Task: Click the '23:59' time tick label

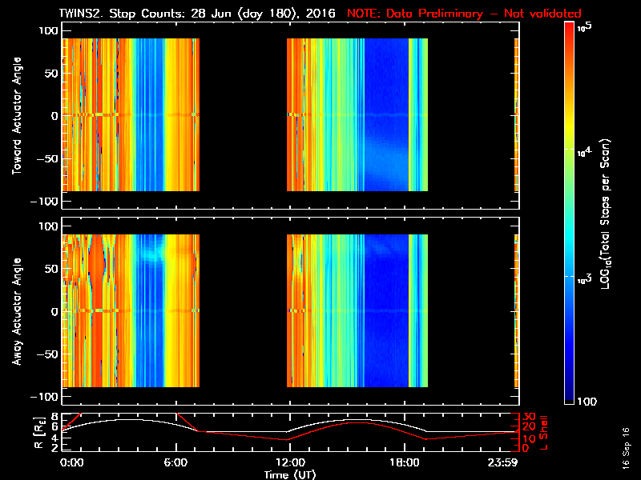Action: tap(502, 462)
